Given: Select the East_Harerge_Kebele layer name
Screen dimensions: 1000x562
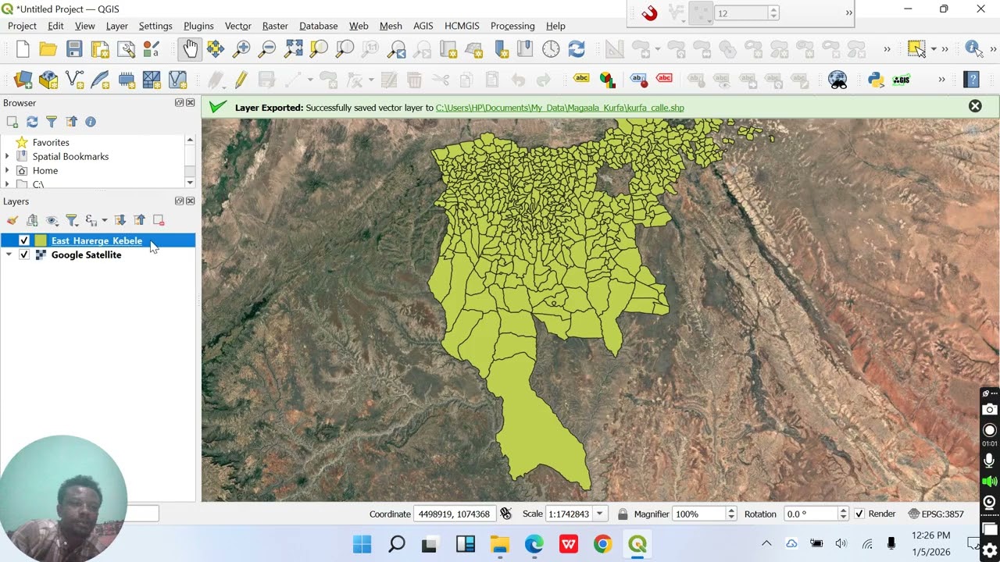Looking at the screenshot, I should [97, 240].
